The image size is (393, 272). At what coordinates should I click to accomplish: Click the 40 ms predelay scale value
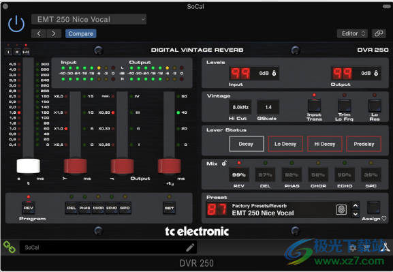pos(184,112)
